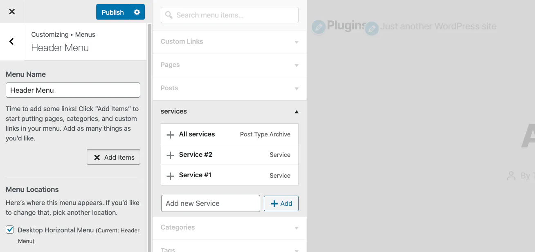Viewport: 535px width, 252px height.
Task: Click pencil edit icon beside site tagline
Action: click(x=372, y=29)
